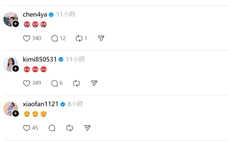Follow kimi850531 using the plus badge
Screen dimensions: 227x141
[x=16, y=69]
